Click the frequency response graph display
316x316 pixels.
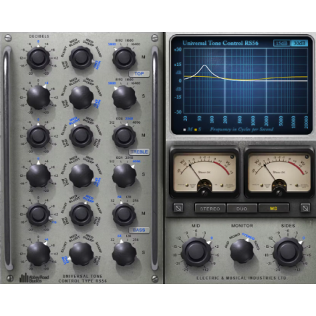point(245,81)
